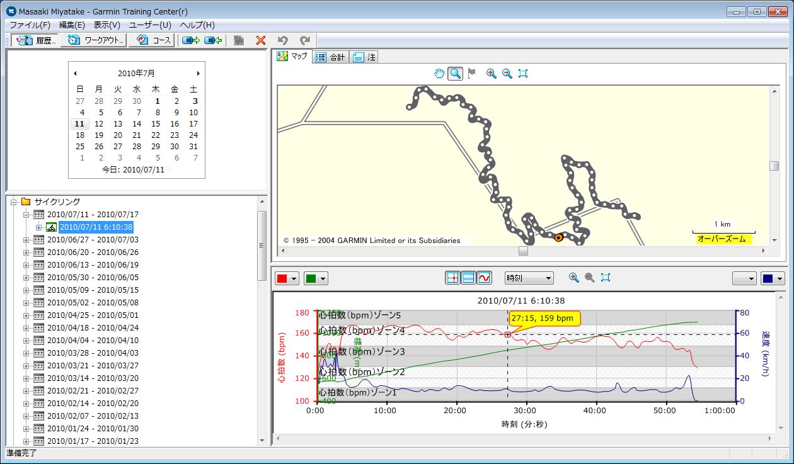The width and height of the screenshot is (794, 464).
Task: Open the red heart rate color picker
Action: [287, 278]
